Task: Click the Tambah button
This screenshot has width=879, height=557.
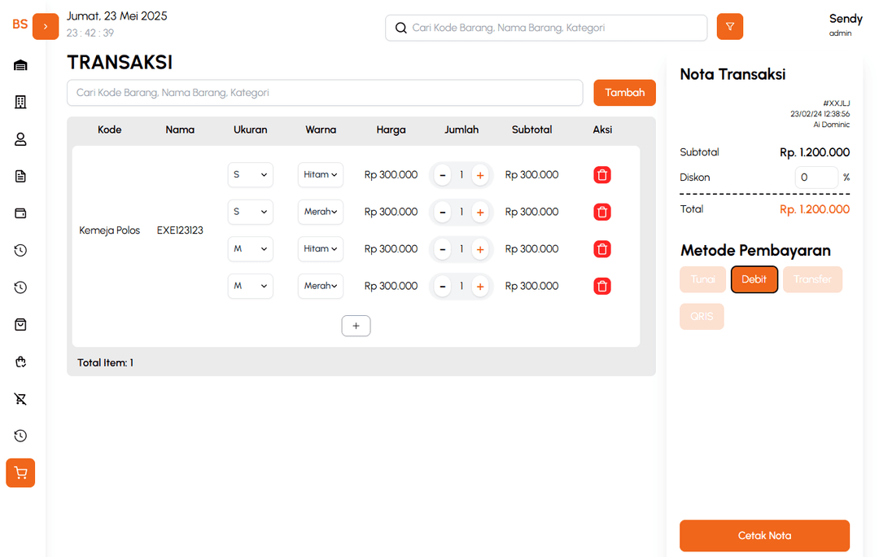Action: tap(624, 93)
